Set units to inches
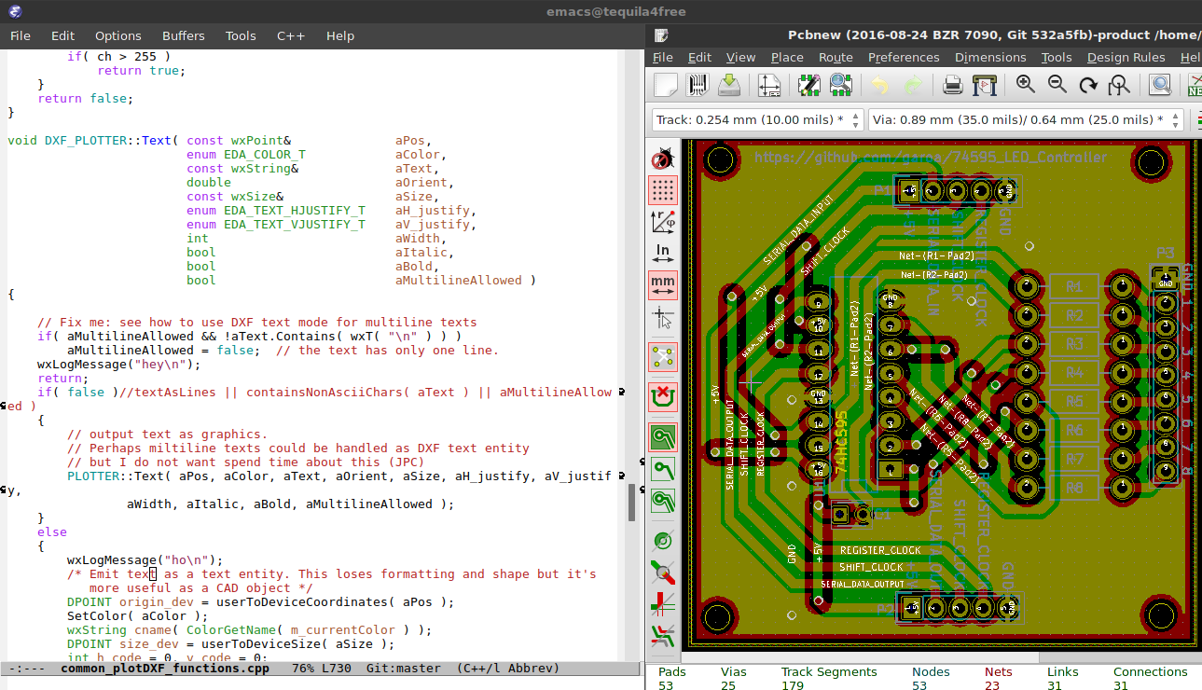This screenshot has height=690, width=1202. click(x=663, y=254)
